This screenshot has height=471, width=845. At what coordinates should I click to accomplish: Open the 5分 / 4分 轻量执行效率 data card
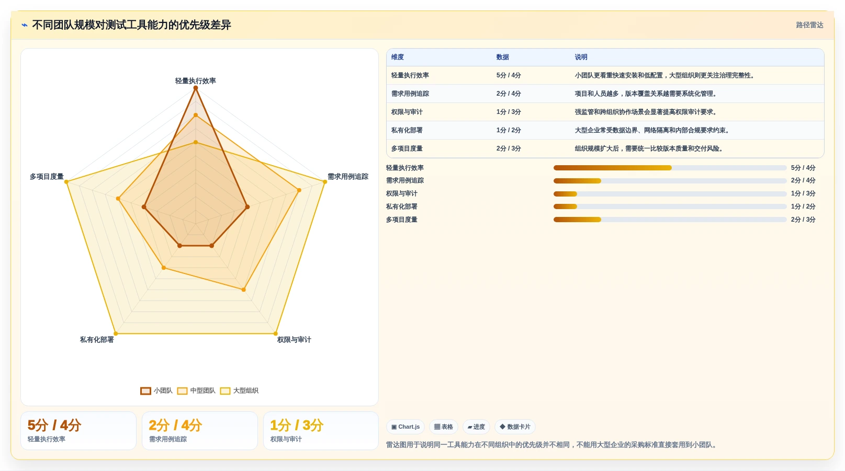coord(78,431)
